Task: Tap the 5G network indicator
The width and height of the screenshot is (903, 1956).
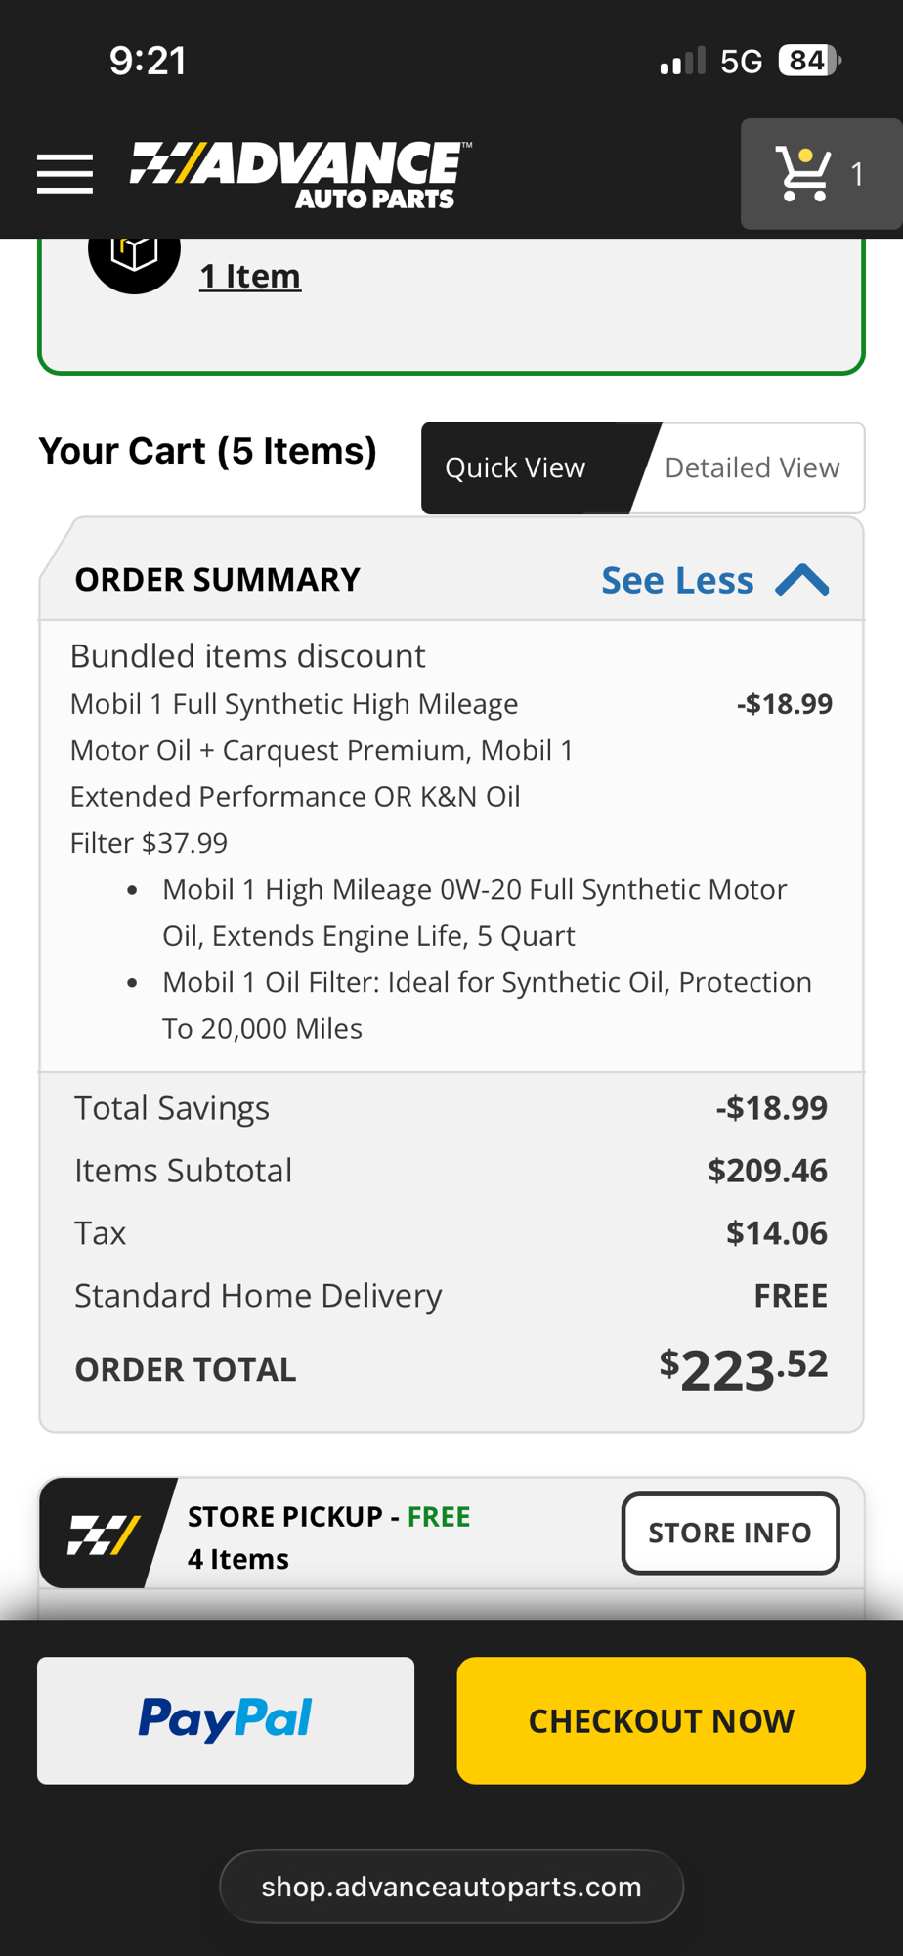Action: click(x=741, y=62)
